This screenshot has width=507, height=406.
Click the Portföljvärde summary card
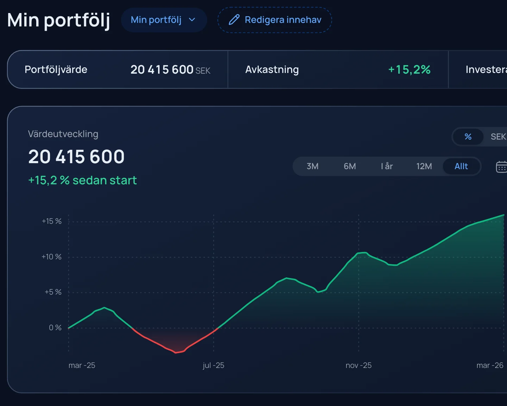tap(118, 69)
